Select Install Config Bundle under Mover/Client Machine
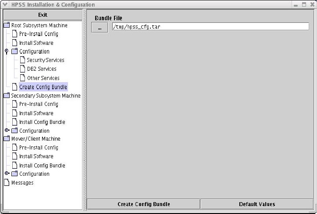Screen dimensions: 317x214 (42, 165)
